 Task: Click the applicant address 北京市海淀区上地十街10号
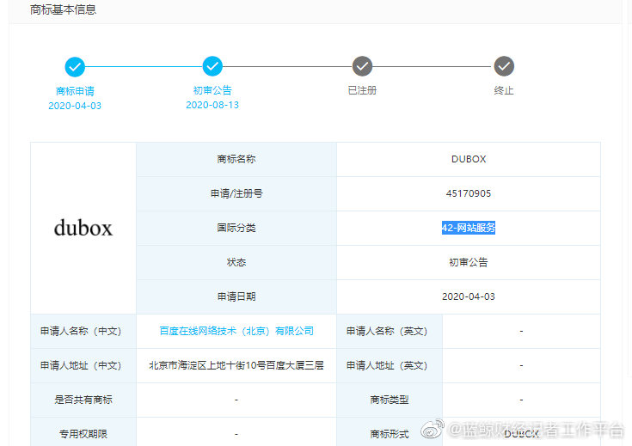coord(236,365)
